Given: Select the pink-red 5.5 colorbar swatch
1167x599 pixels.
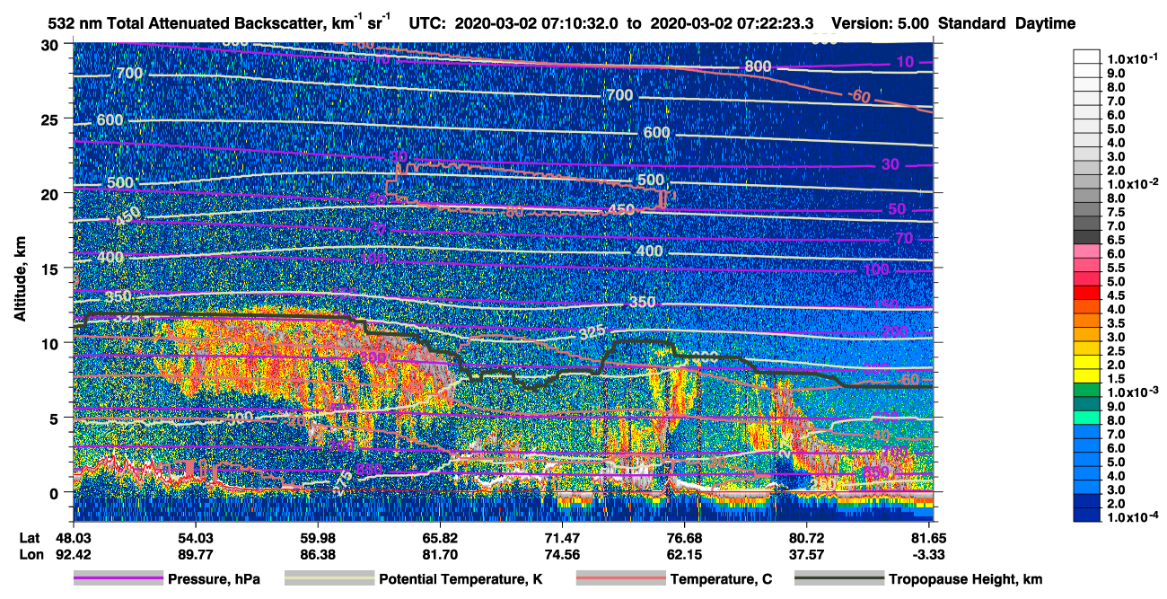Looking at the screenshot, I should (x=1087, y=266).
